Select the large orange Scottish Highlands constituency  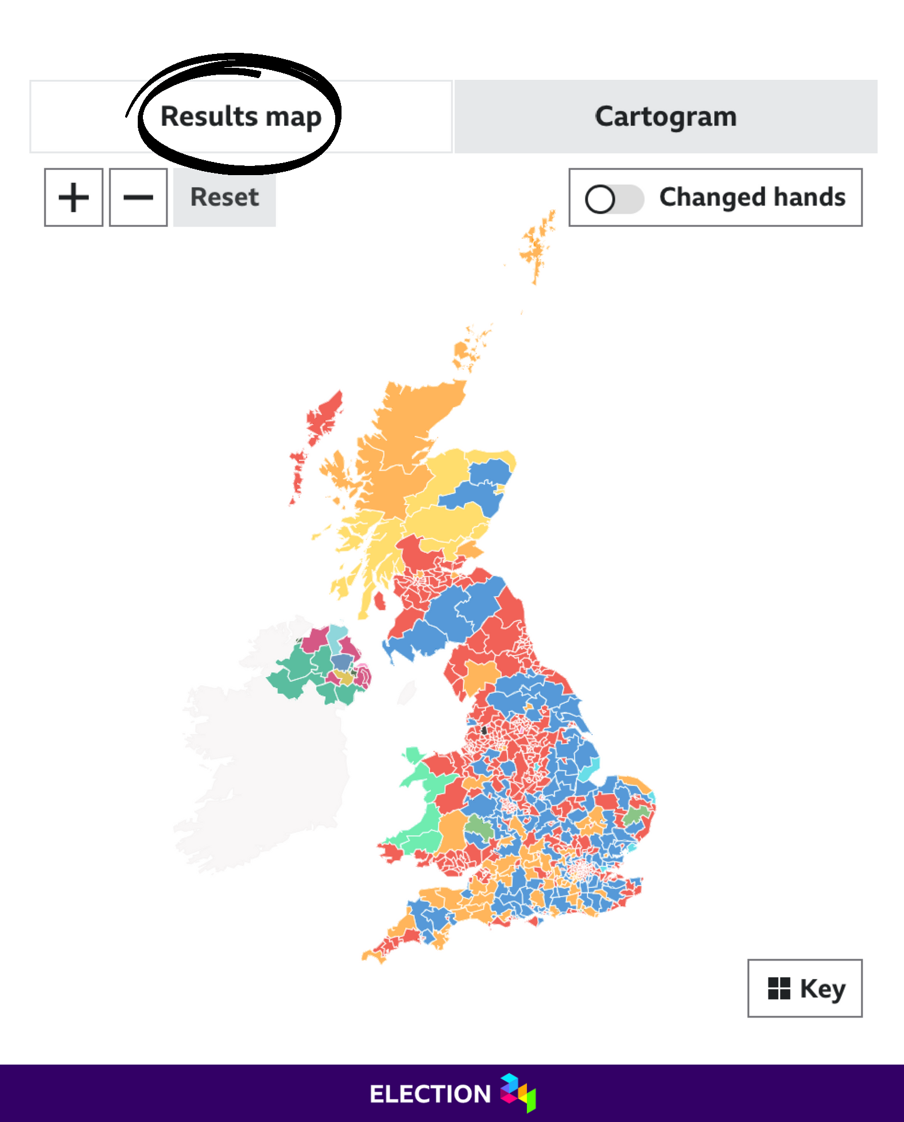402,442
